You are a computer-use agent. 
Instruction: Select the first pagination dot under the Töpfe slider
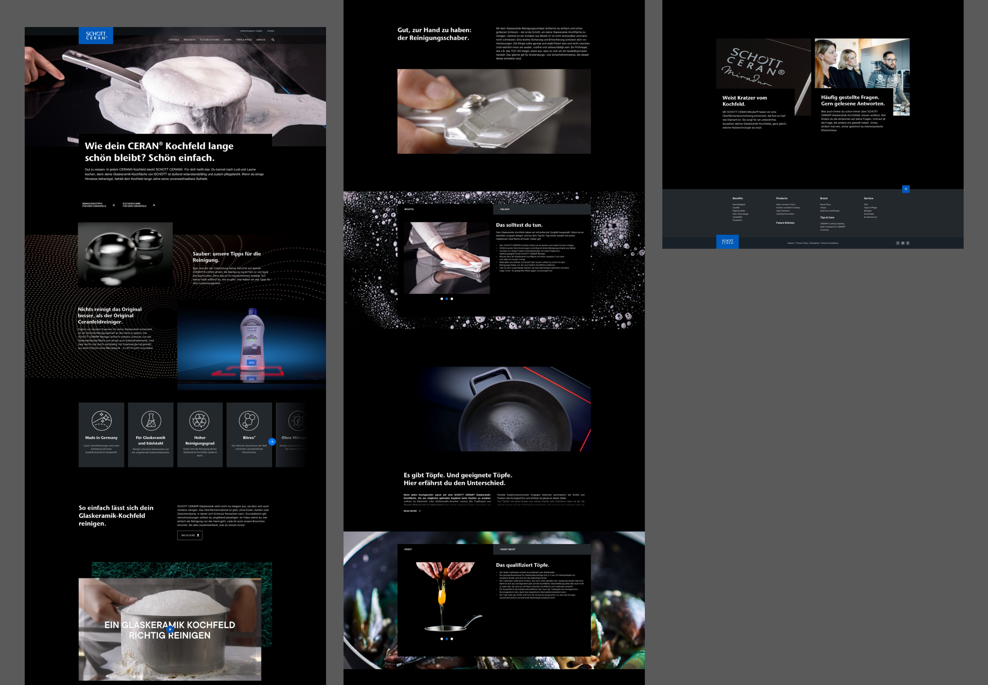tap(443, 639)
